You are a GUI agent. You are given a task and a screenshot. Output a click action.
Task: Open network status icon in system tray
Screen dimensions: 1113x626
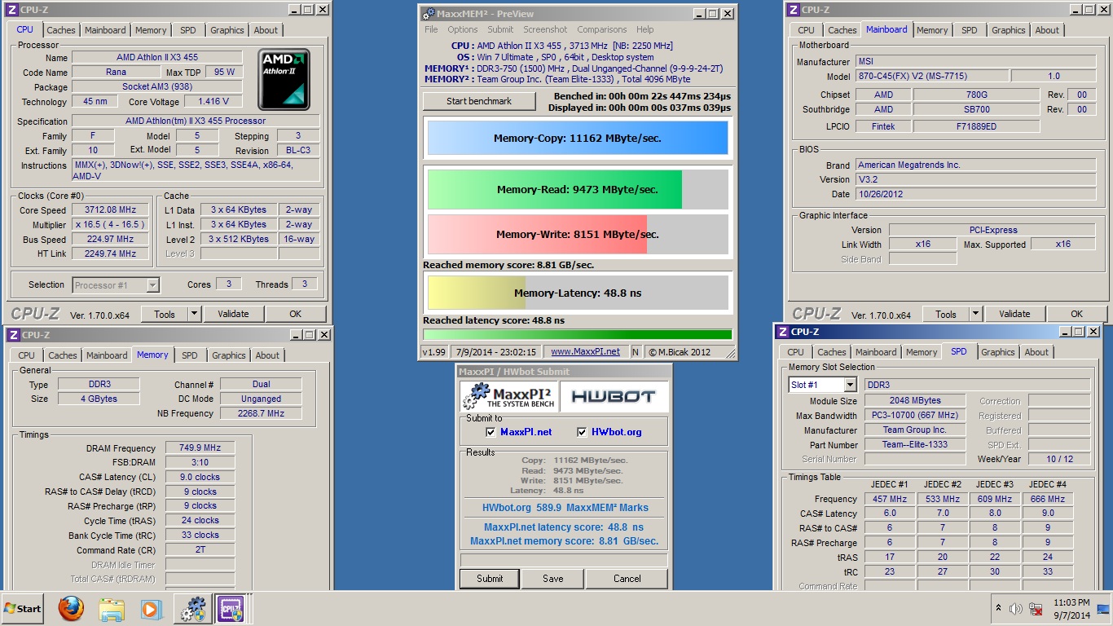1037,609
